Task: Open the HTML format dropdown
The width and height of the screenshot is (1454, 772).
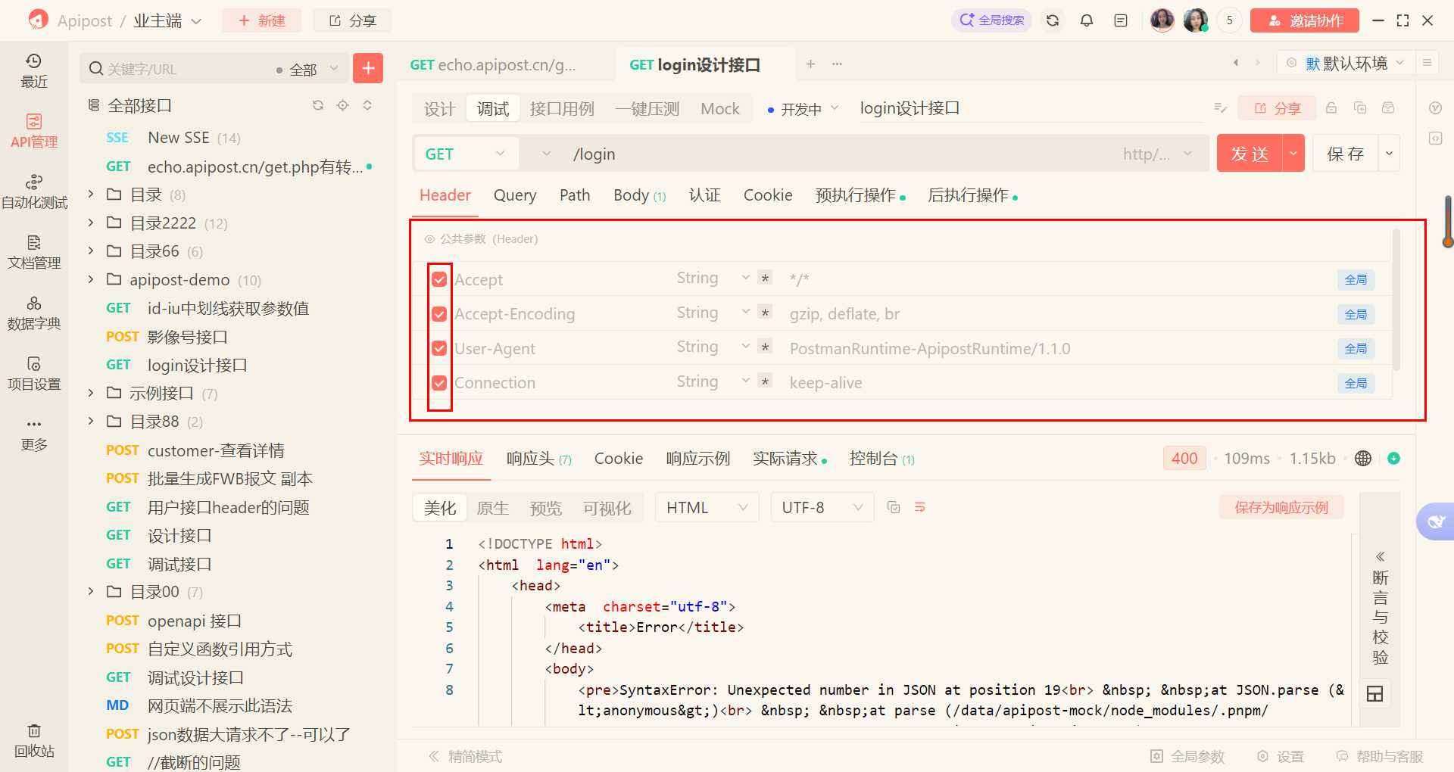Action: click(x=707, y=507)
